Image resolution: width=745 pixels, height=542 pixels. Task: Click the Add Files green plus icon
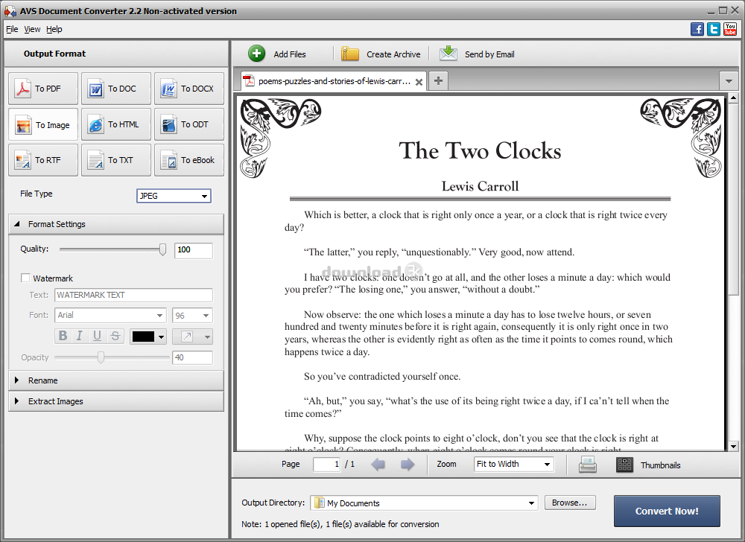point(257,54)
